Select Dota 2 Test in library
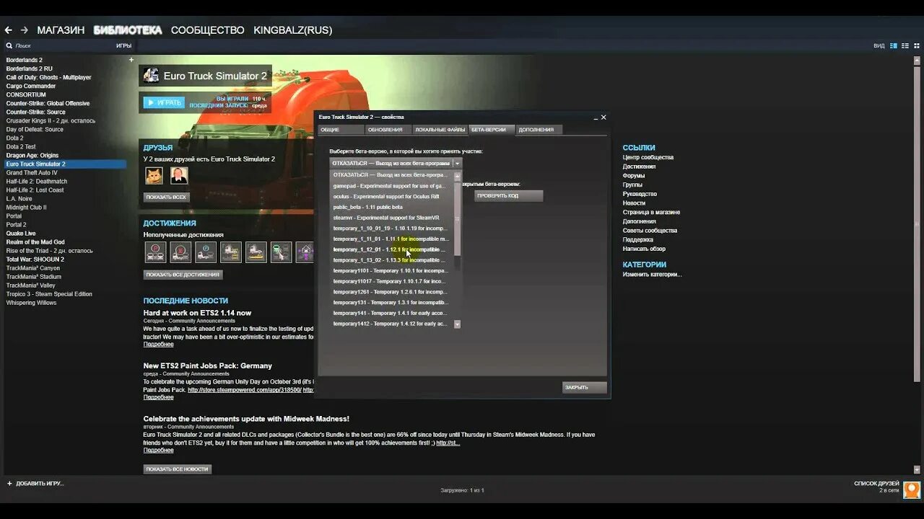Viewport: 924px width, 519px height. (21, 146)
